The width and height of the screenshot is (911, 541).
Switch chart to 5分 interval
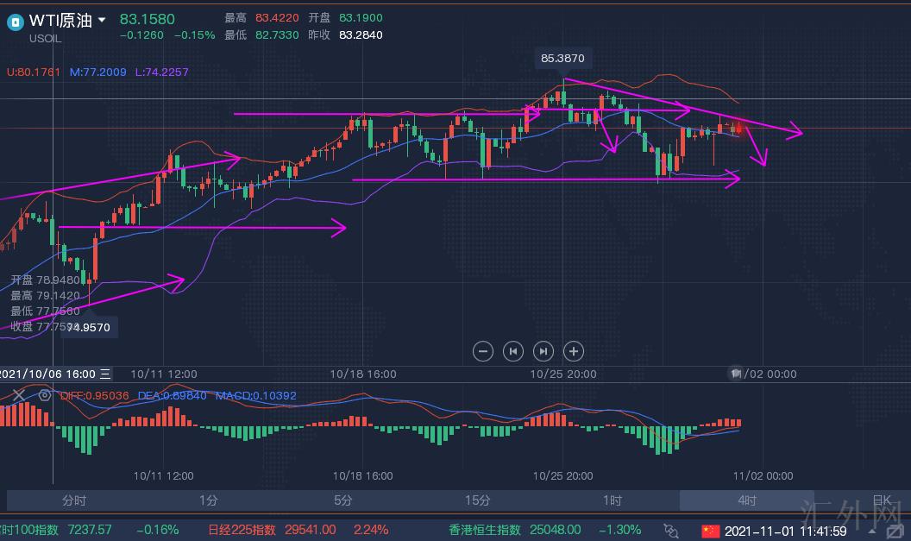342,500
